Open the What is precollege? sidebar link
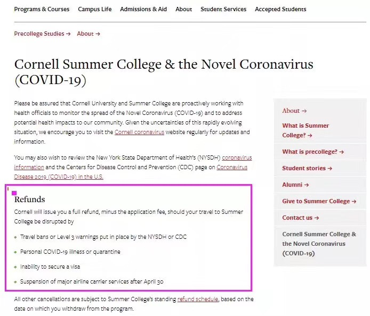370x316 pixels. point(313,152)
